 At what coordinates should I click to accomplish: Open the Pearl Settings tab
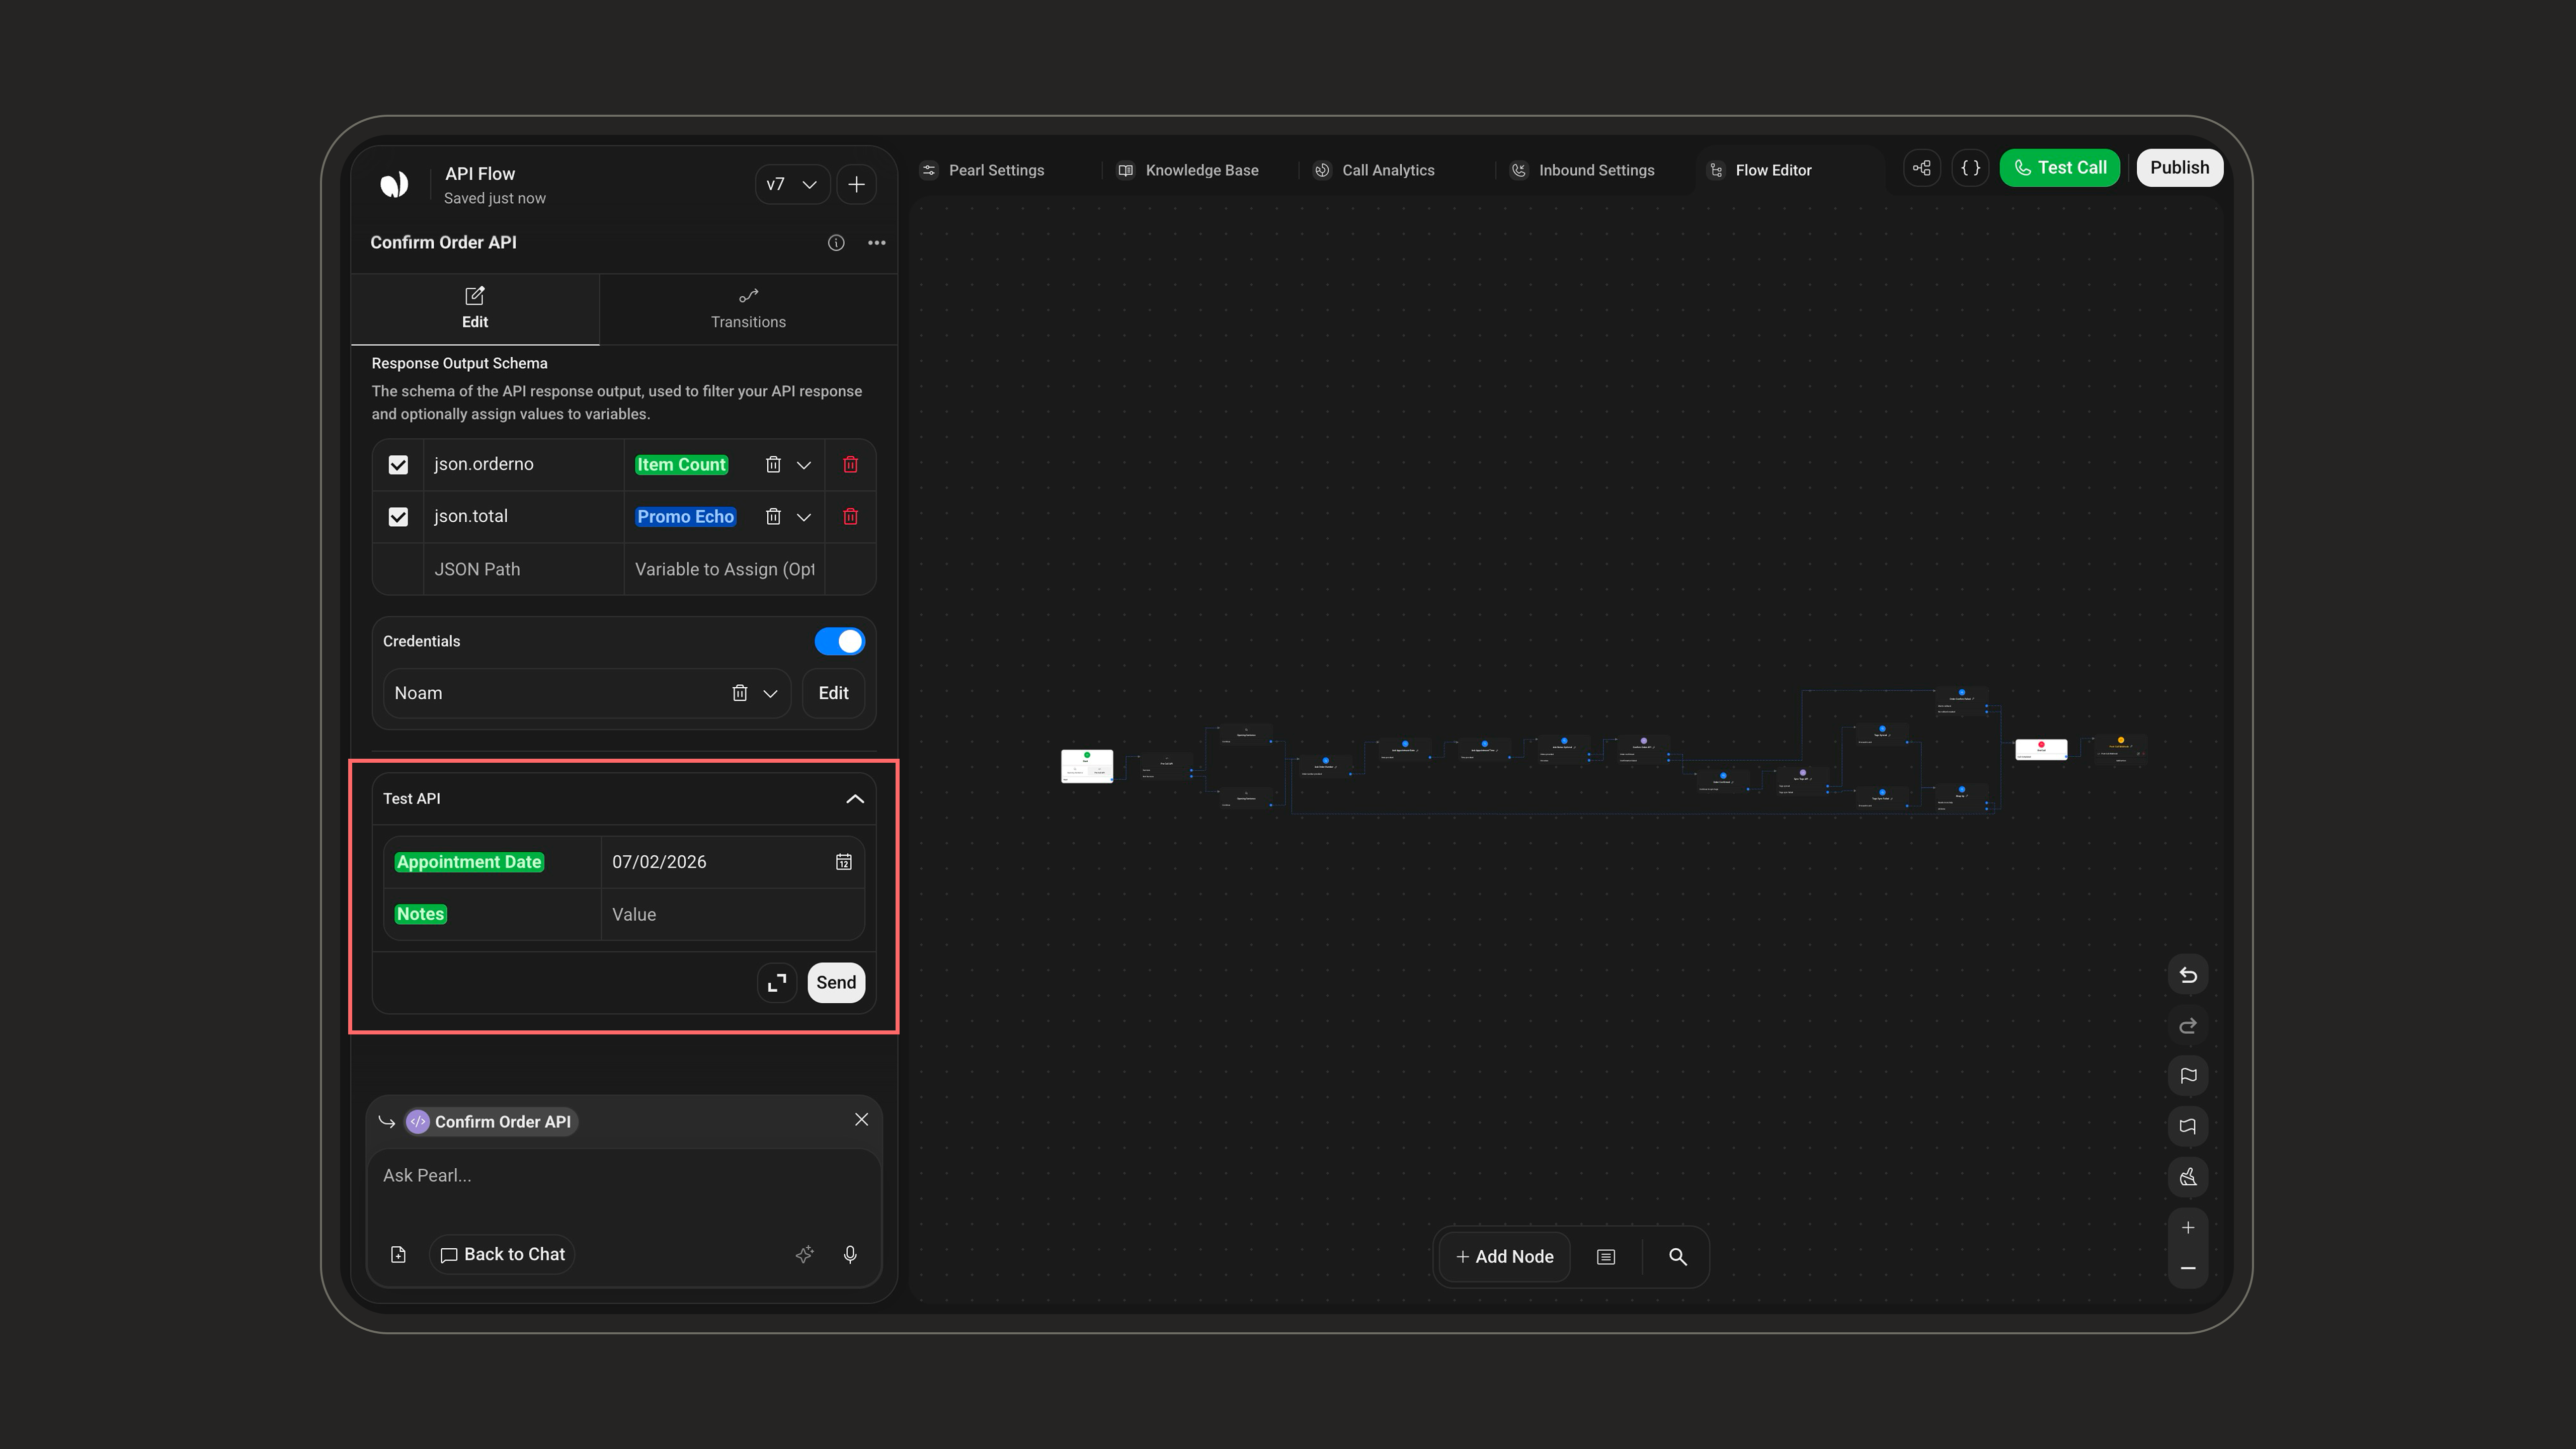coord(983,170)
